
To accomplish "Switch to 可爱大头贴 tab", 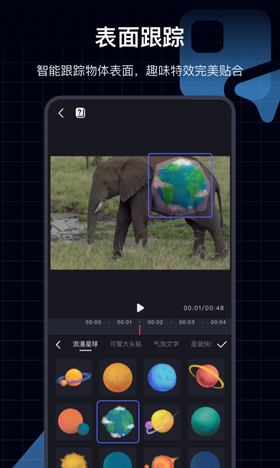I will pos(125,344).
